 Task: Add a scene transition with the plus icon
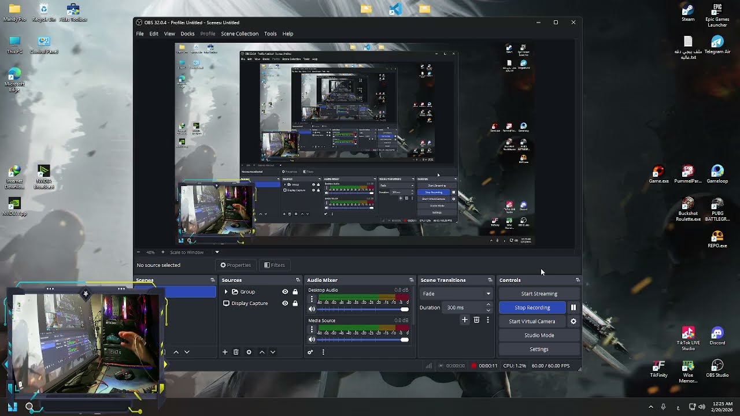[464, 320]
